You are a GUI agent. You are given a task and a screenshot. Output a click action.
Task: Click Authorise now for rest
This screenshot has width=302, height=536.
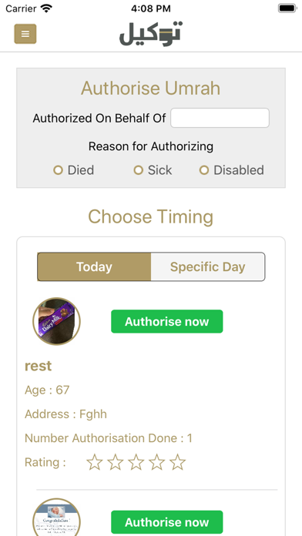click(x=167, y=321)
